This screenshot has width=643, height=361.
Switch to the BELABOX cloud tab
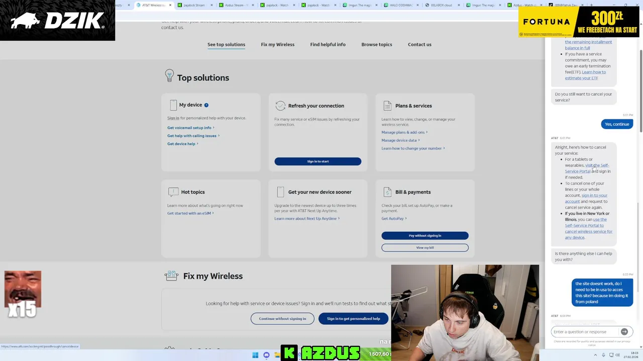441,5
